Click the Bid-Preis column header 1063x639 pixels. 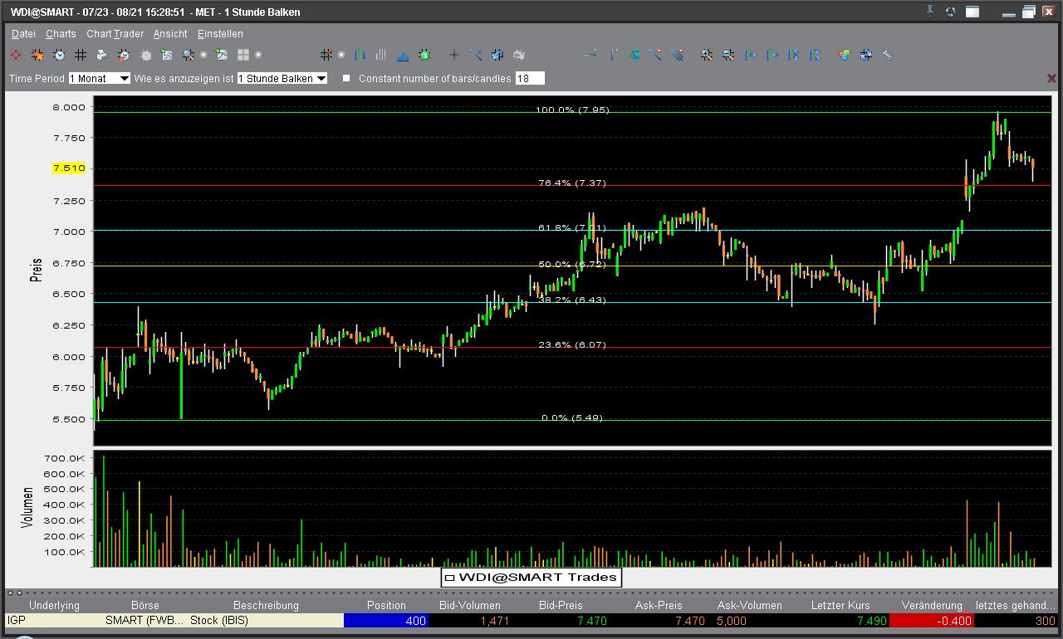pyautogui.click(x=561, y=605)
